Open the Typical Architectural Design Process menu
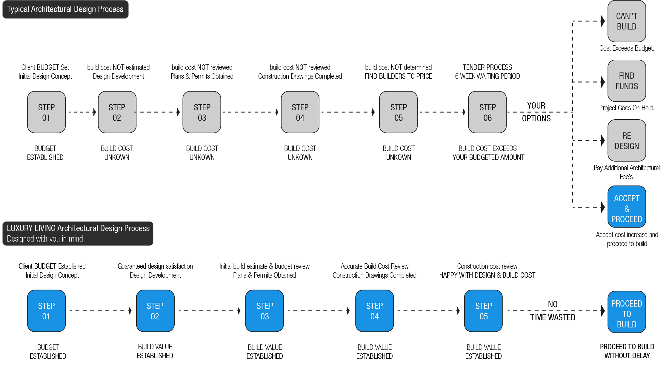 pyautogui.click(x=67, y=9)
